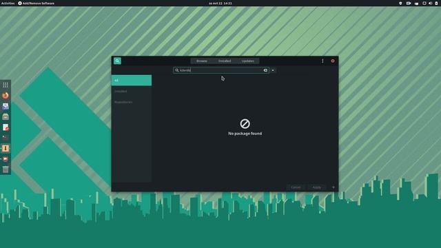Expand the details arrow beside Apply

(334, 187)
